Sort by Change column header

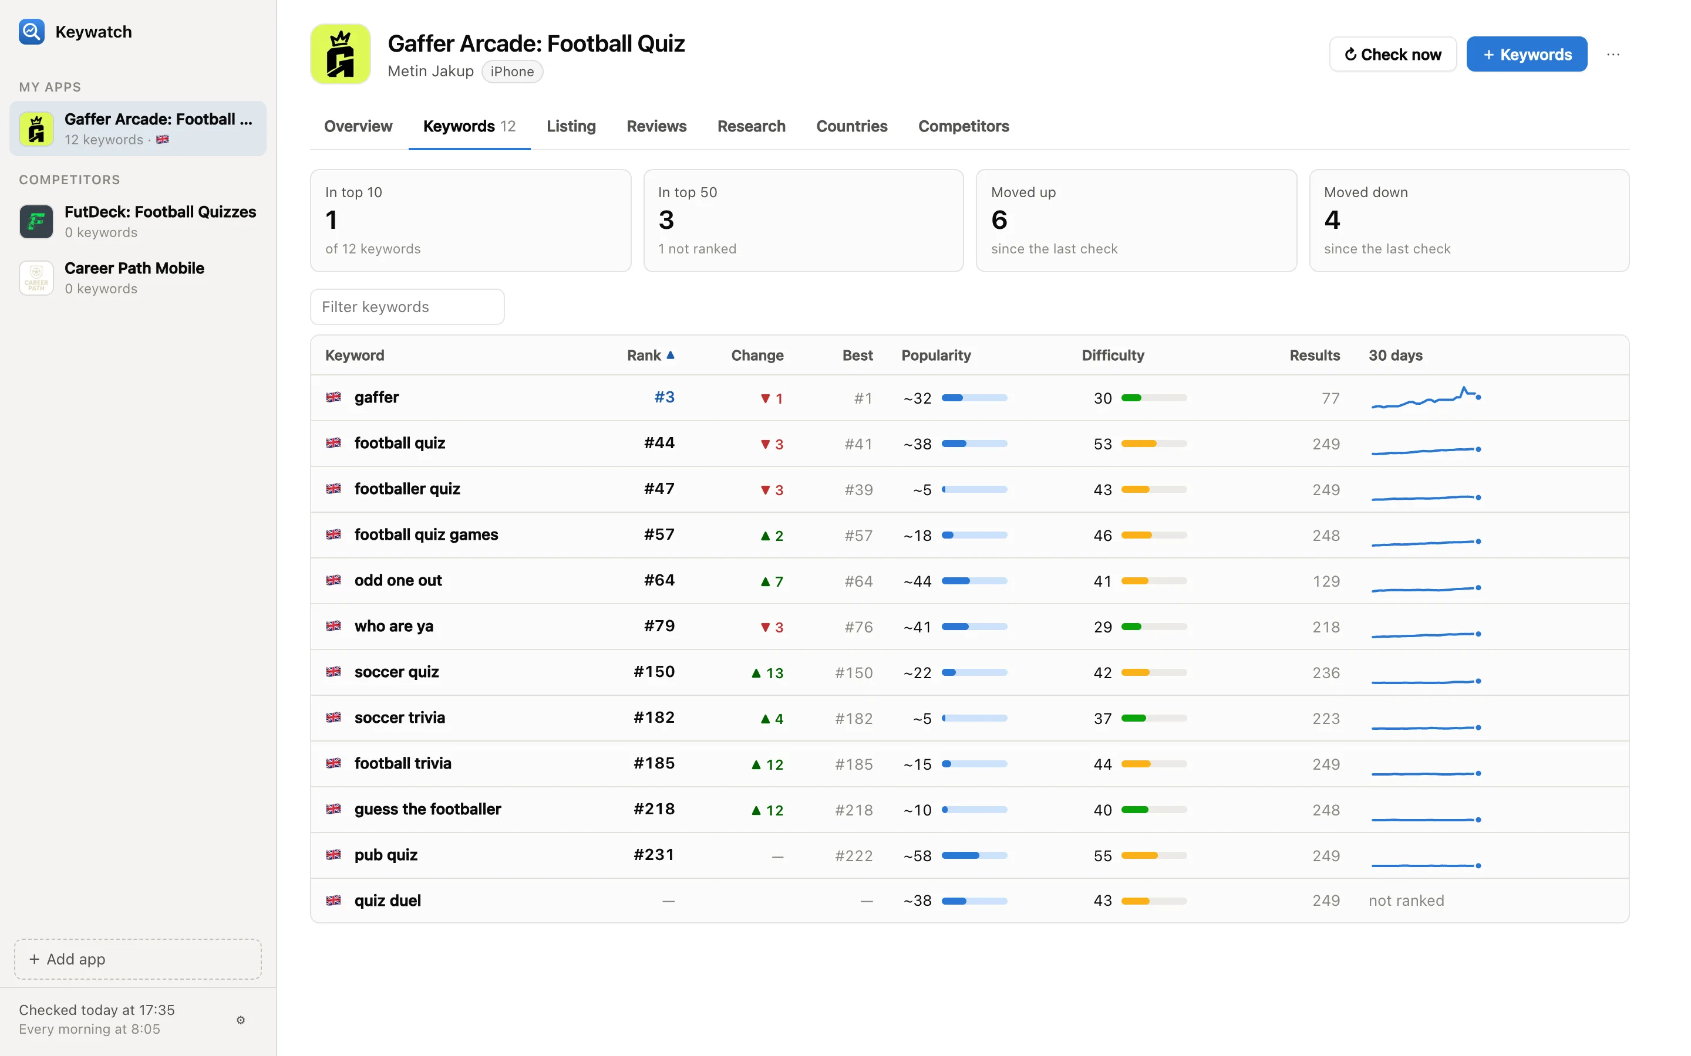757,356
